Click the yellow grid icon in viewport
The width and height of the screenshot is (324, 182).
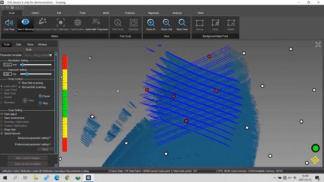tap(315, 160)
